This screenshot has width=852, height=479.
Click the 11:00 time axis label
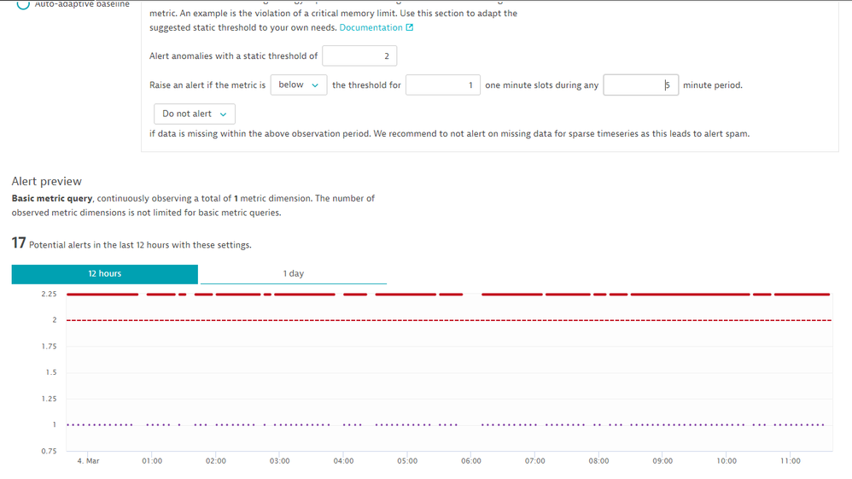click(790, 461)
